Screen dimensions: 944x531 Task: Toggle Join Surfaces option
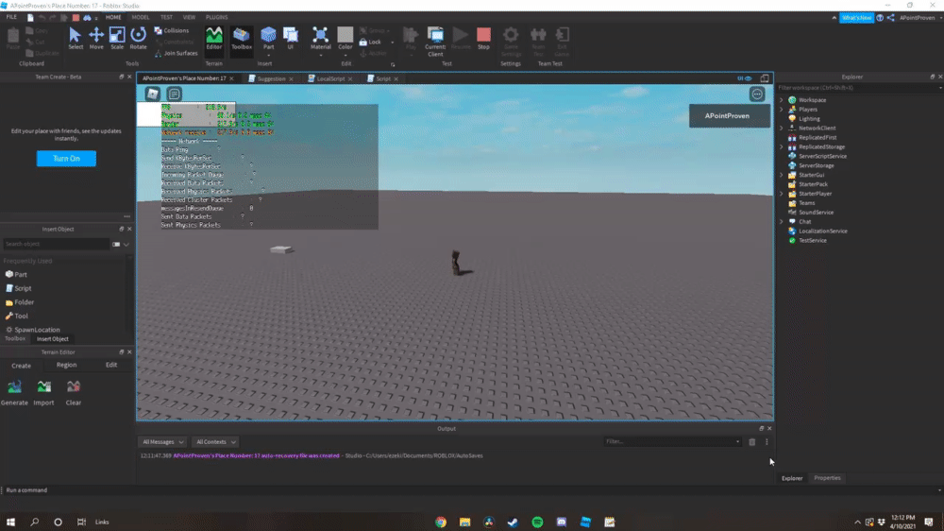177,53
